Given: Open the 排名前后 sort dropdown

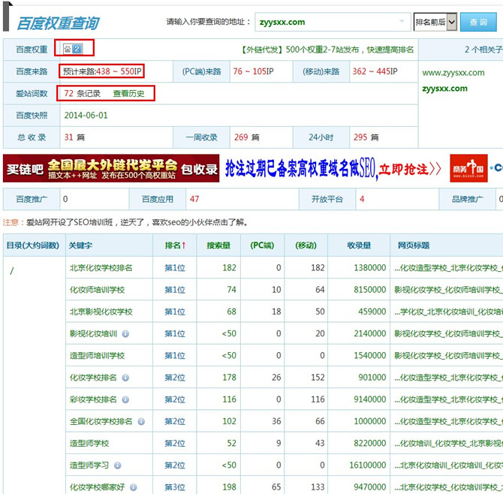Looking at the screenshot, I should 435,23.
